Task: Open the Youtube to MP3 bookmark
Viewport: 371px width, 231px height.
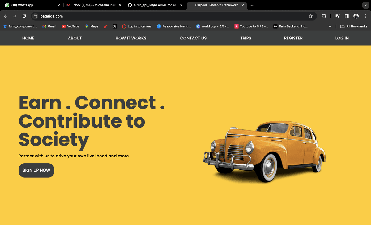Action: 251,26
